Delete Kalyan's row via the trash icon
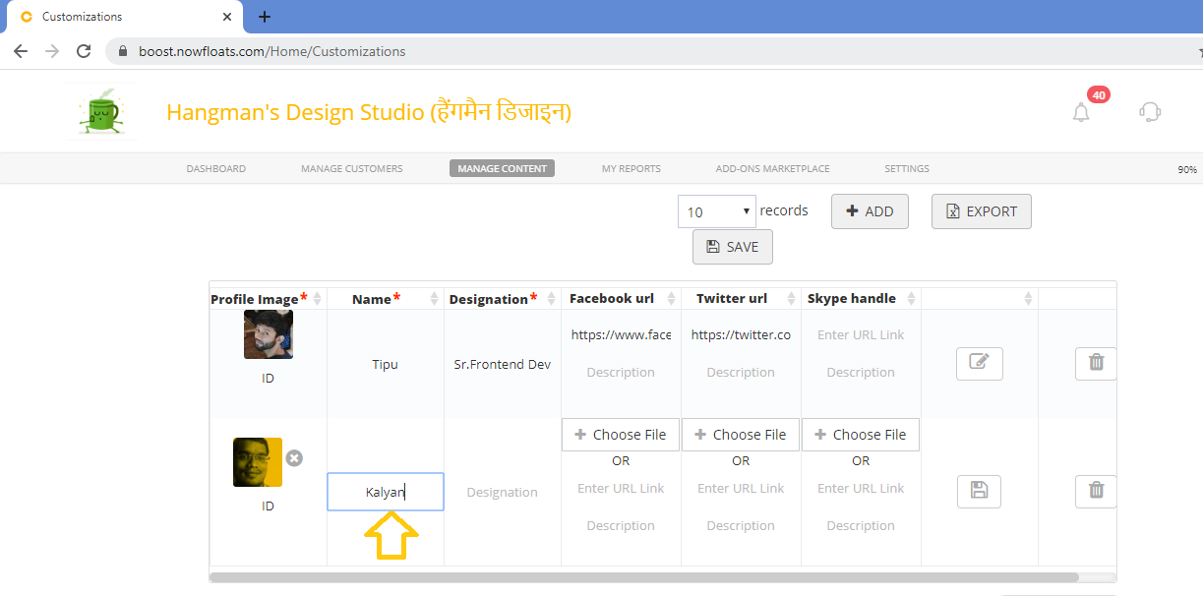1203x596 pixels. (1095, 491)
